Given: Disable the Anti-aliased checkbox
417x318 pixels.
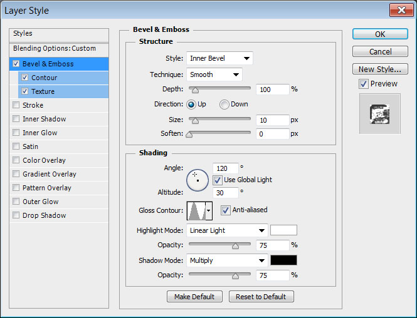Looking at the screenshot, I should tap(226, 210).
